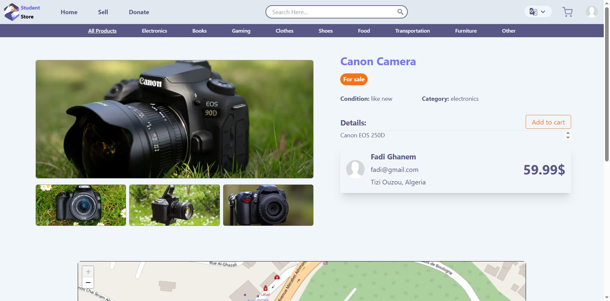Click the search magnifier icon

tap(400, 12)
